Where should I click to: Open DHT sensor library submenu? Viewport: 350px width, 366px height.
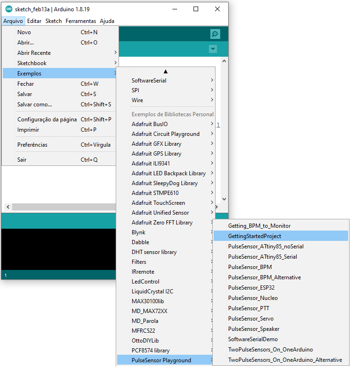click(x=165, y=252)
